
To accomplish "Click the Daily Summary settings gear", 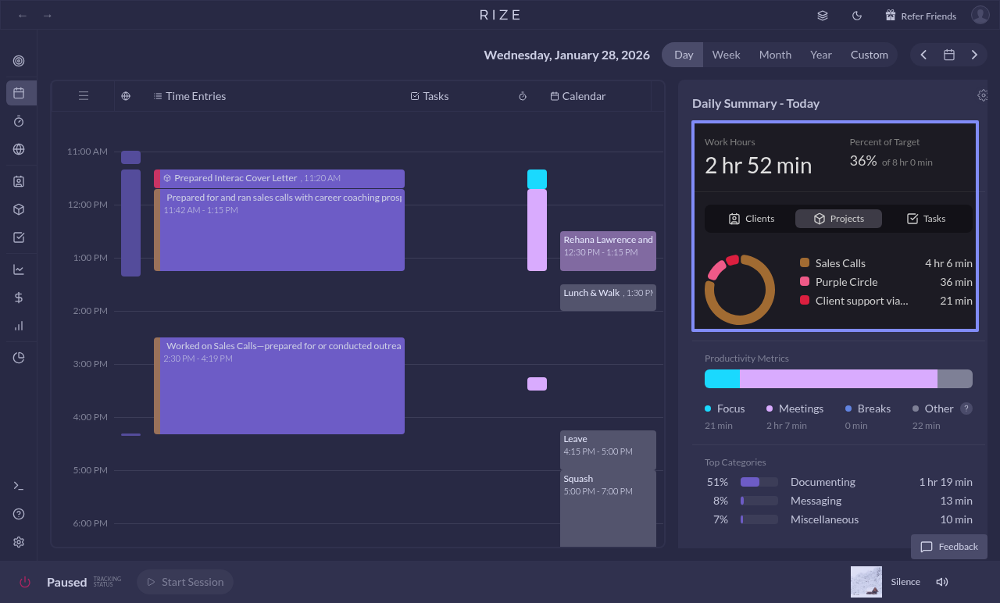I will pos(982,95).
